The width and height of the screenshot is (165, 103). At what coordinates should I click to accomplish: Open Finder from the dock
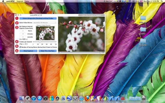coord(22,99)
